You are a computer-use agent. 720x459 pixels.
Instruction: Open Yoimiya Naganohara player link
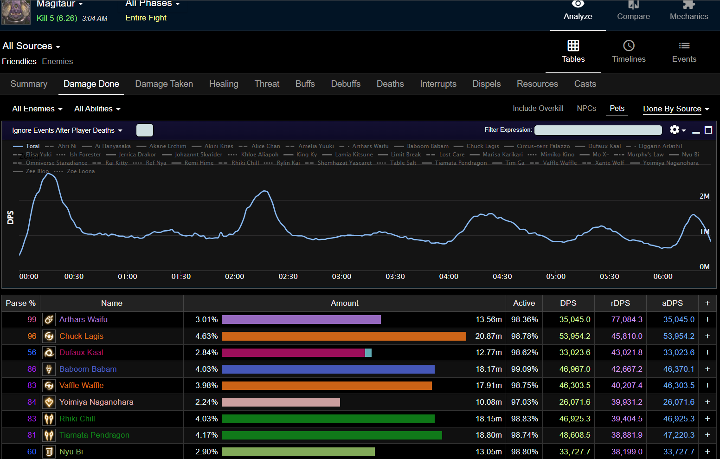pyautogui.click(x=96, y=402)
